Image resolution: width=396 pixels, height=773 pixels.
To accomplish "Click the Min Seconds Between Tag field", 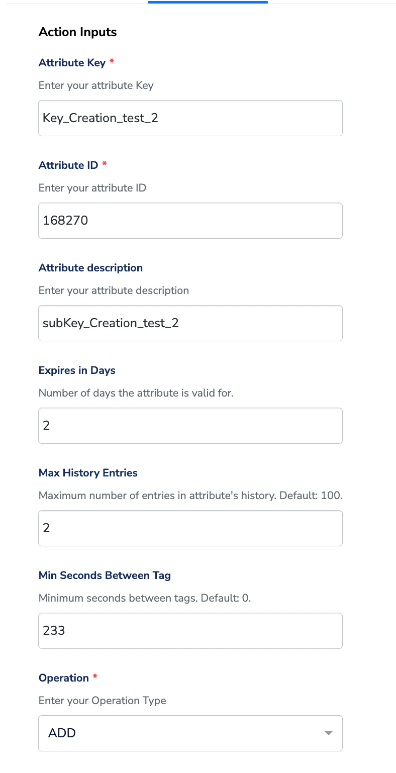I will [x=190, y=631].
